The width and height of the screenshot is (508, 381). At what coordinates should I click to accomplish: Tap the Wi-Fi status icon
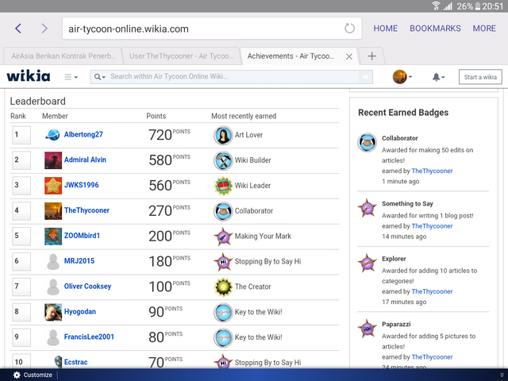436,6
